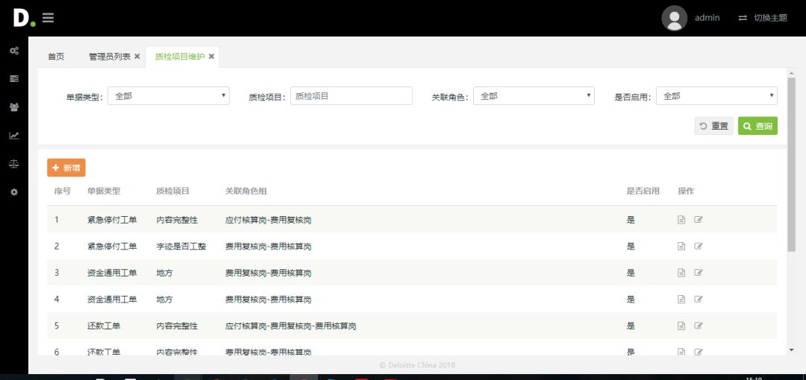
Task: Open the line chart sidebar icon
Action: click(x=14, y=136)
